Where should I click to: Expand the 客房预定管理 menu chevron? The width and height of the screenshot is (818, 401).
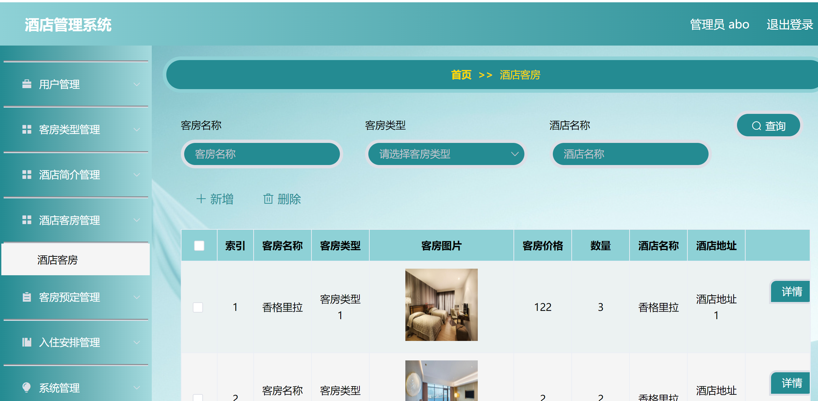[137, 297]
